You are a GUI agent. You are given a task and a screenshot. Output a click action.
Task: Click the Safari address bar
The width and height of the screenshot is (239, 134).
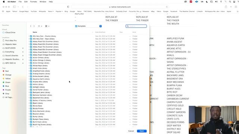point(120,7)
